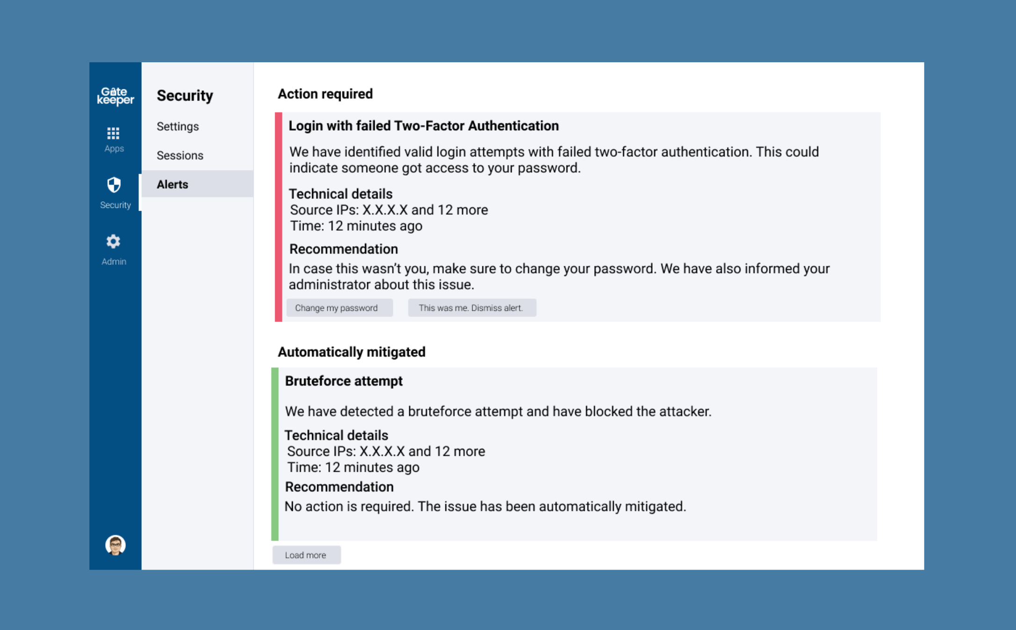Screen dimensions: 1016x630
Task: Click the Gatekeeper logo
Action: (115, 96)
